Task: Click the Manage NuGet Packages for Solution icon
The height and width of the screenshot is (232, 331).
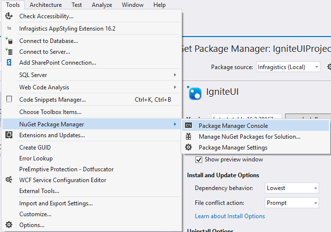Action: (188, 136)
